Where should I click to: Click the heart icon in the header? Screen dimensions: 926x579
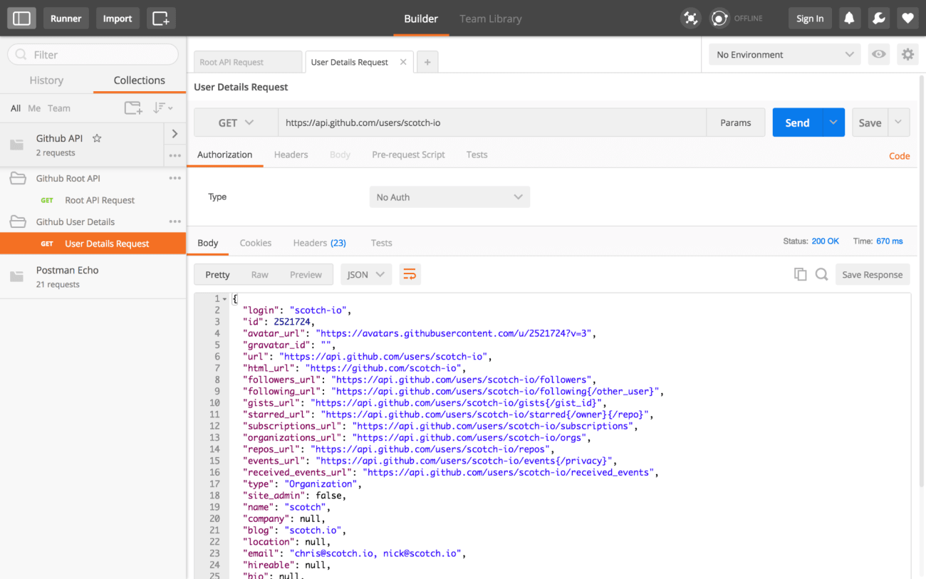click(907, 19)
